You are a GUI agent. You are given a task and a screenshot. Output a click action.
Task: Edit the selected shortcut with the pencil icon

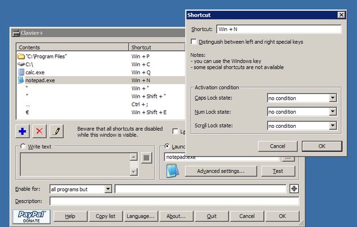click(x=56, y=131)
